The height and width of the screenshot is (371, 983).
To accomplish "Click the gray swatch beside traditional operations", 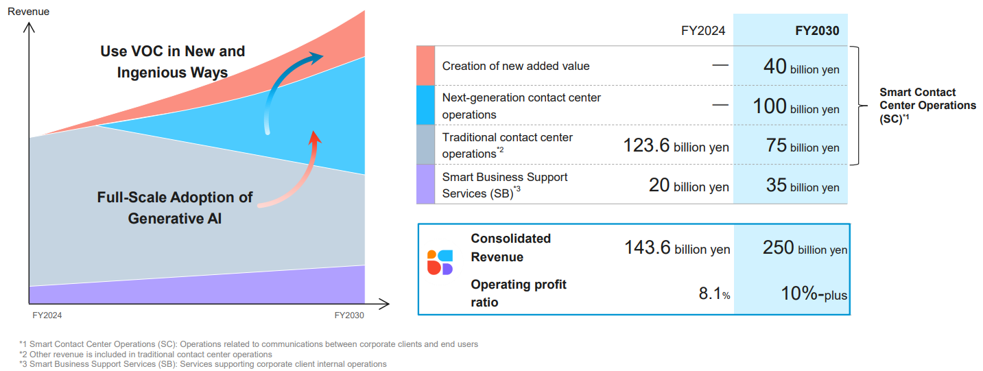I will pyautogui.click(x=425, y=145).
